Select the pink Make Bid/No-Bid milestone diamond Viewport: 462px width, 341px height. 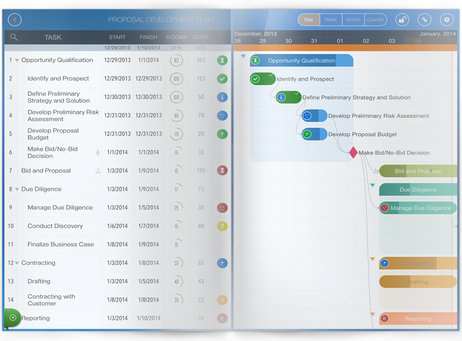(353, 153)
